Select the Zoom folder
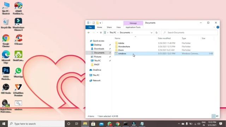The height and width of the screenshot is (127, 226). [x=164, y=50]
